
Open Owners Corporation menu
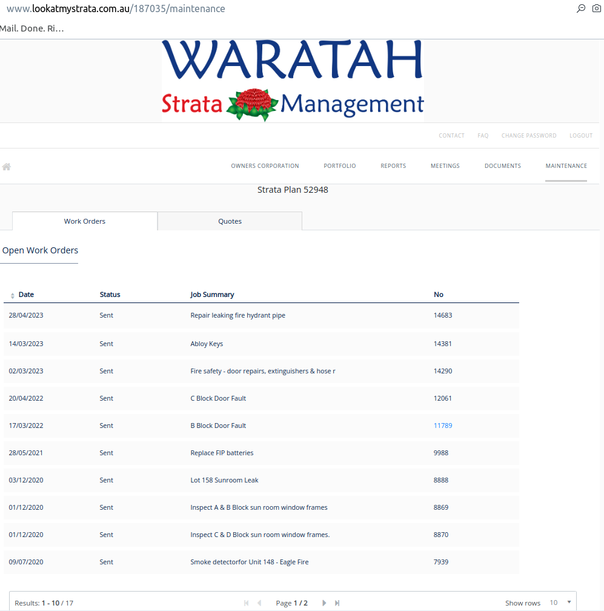tap(265, 166)
